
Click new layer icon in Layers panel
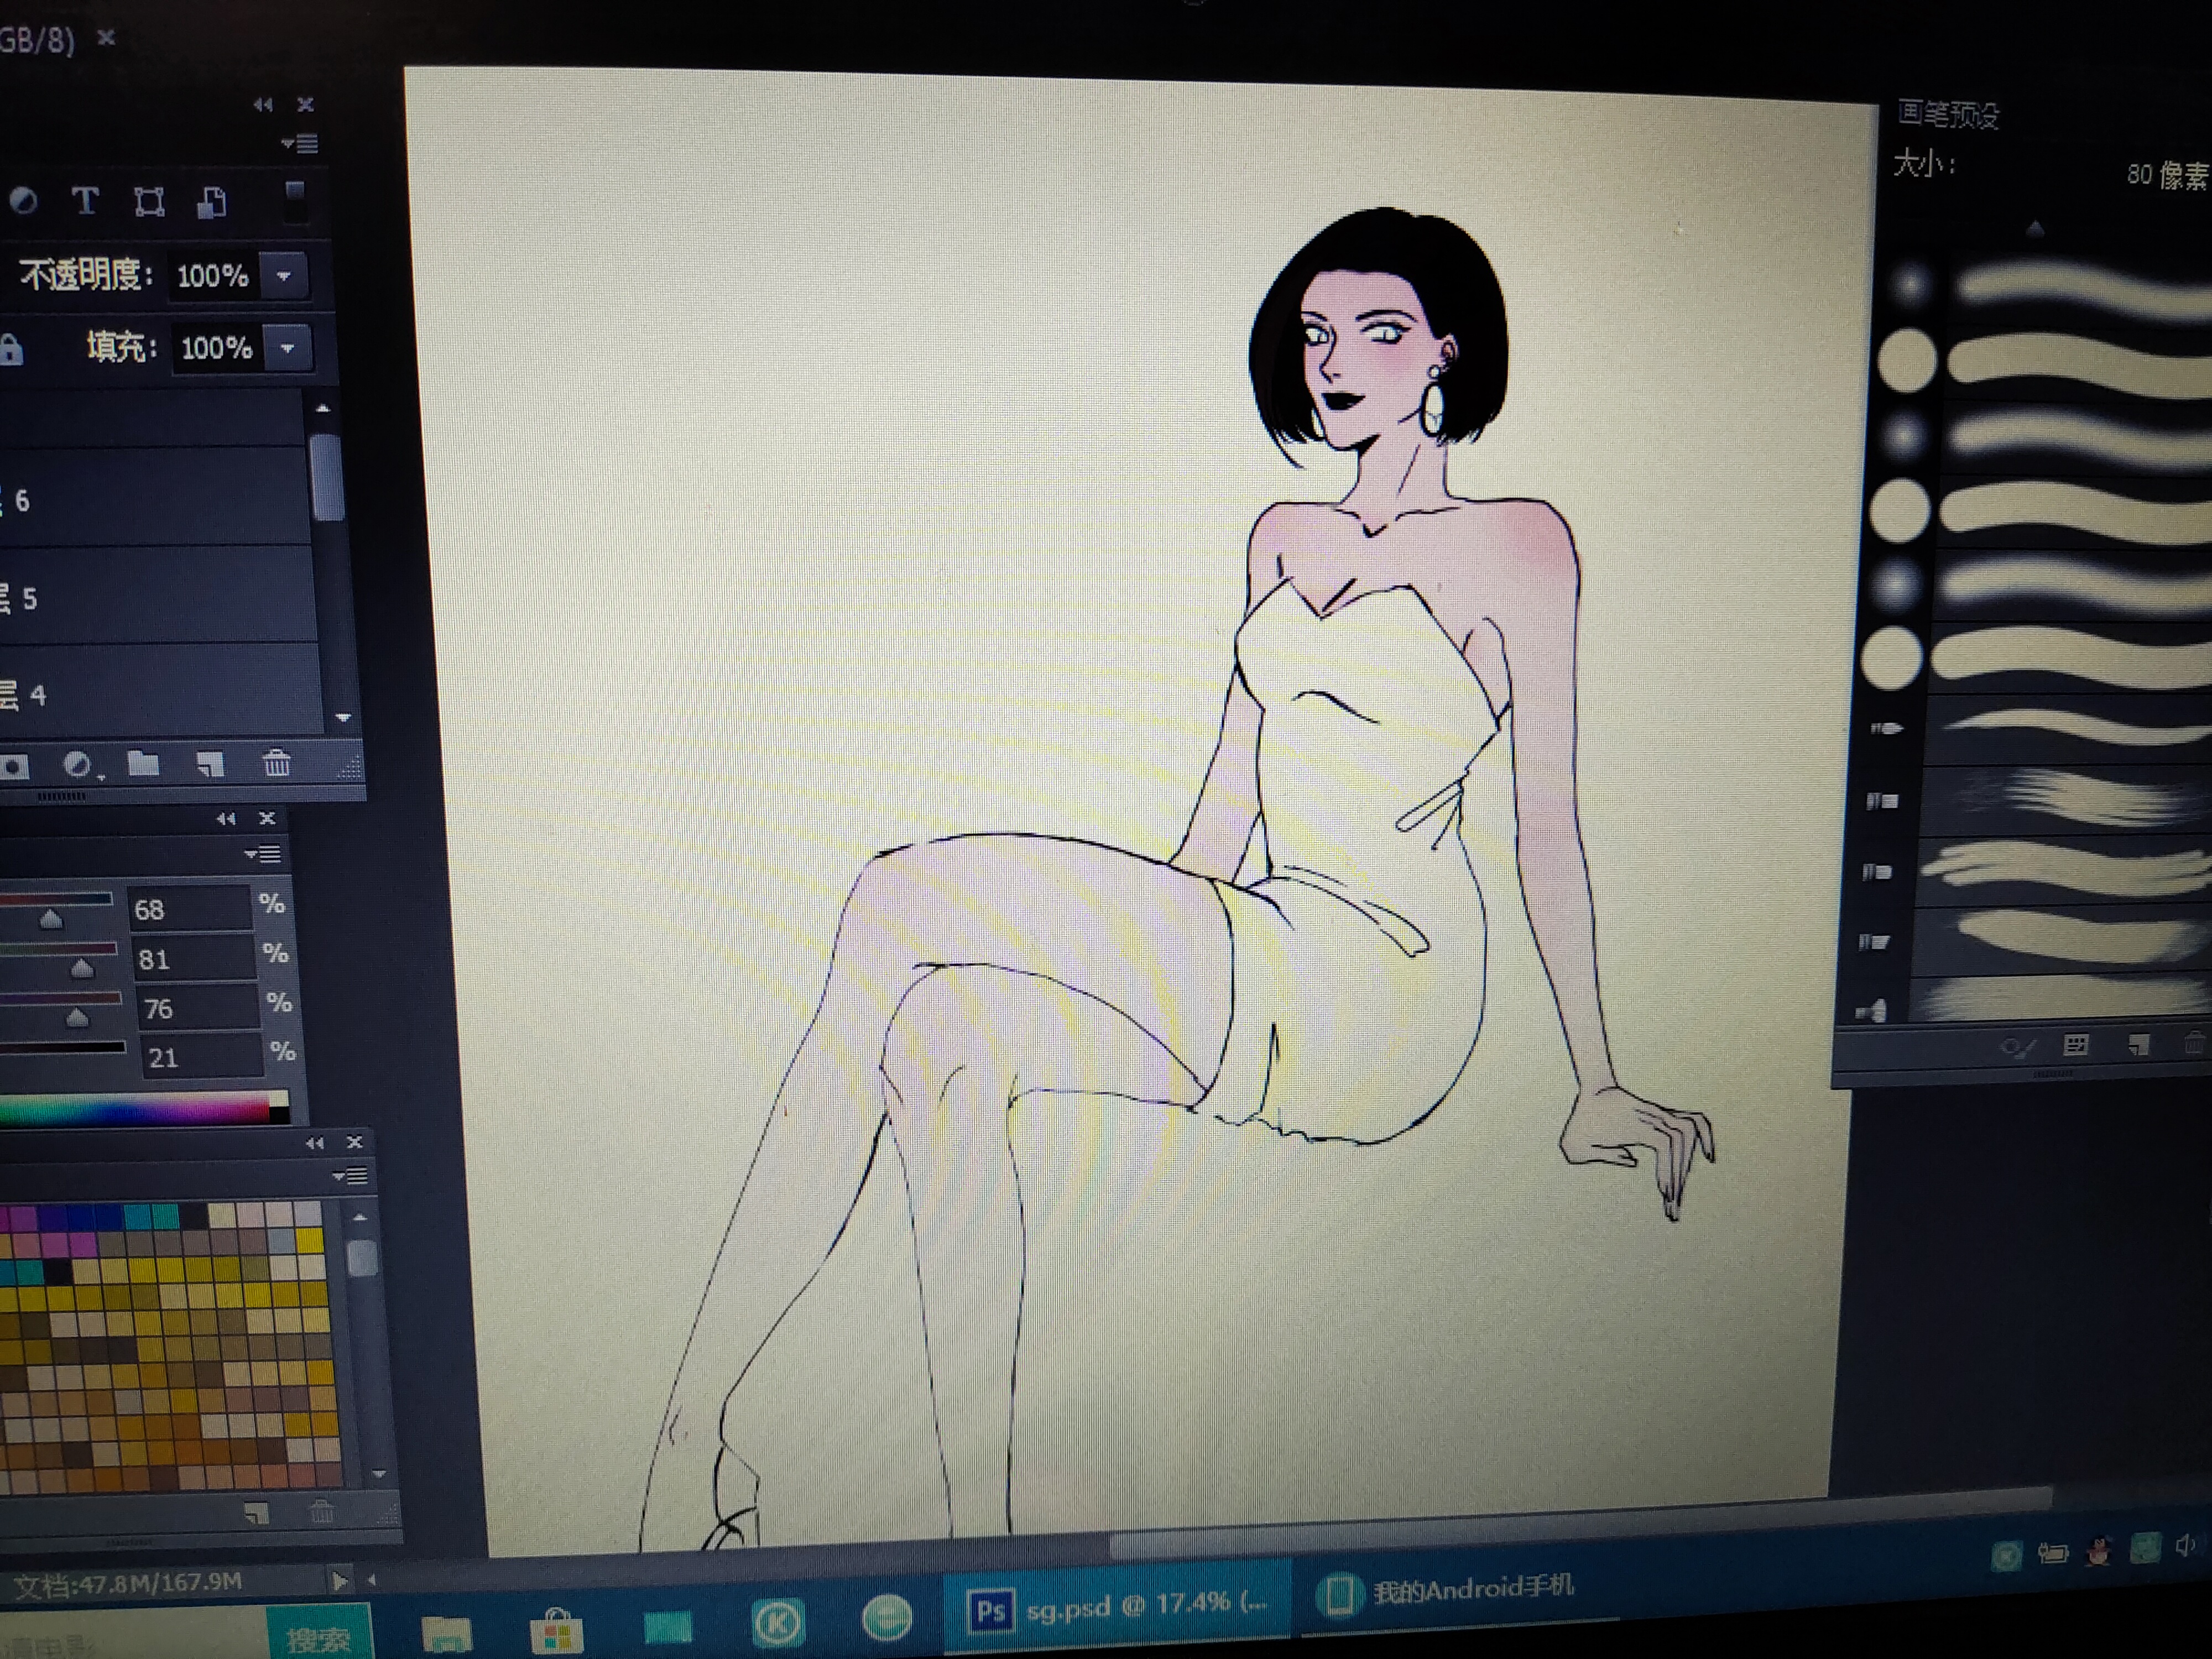(210, 765)
